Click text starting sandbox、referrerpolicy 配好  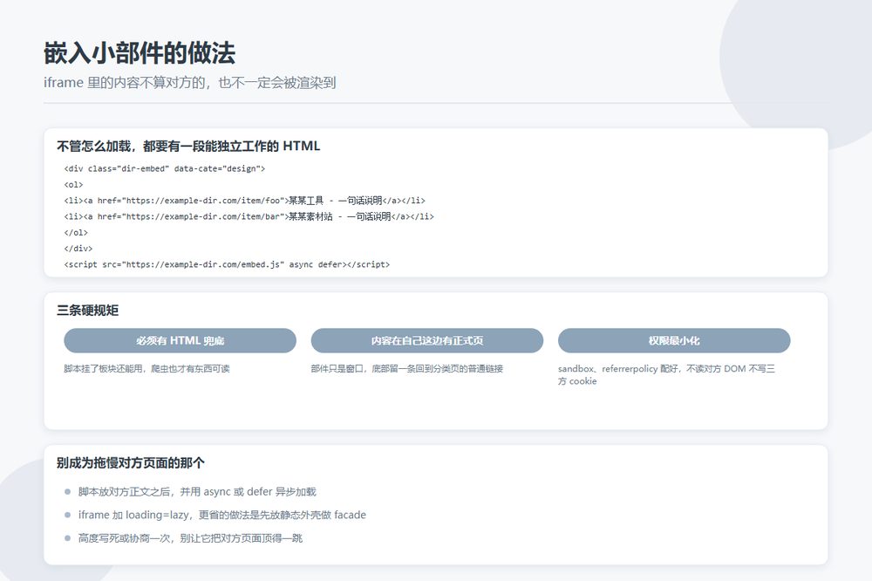pyautogui.click(x=667, y=374)
